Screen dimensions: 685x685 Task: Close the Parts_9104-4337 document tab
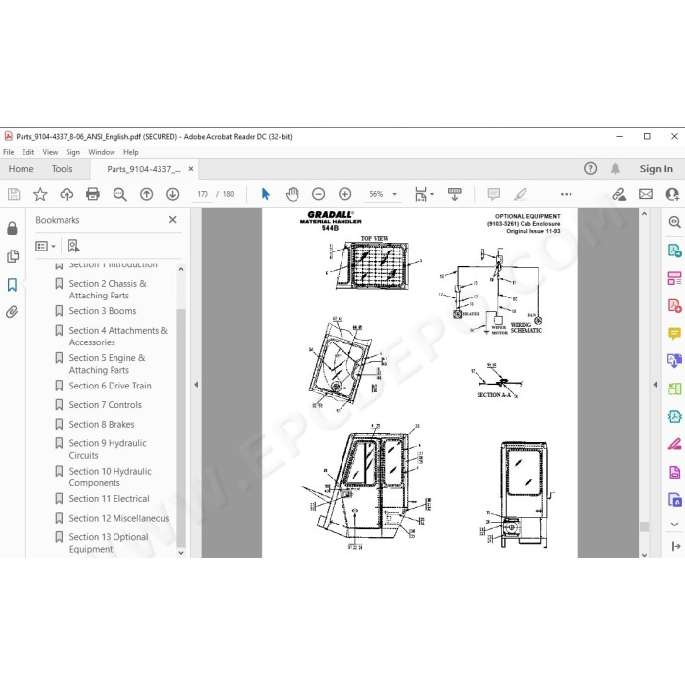[191, 169]
